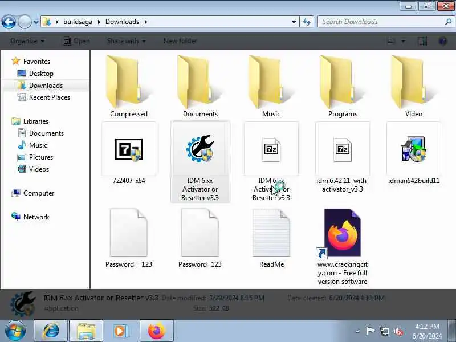This screenshot has width=456, height=342.
Task: Click 'Date created: 6/20/2024 4:11 PM' detail
Action: [x=336, y=298]
